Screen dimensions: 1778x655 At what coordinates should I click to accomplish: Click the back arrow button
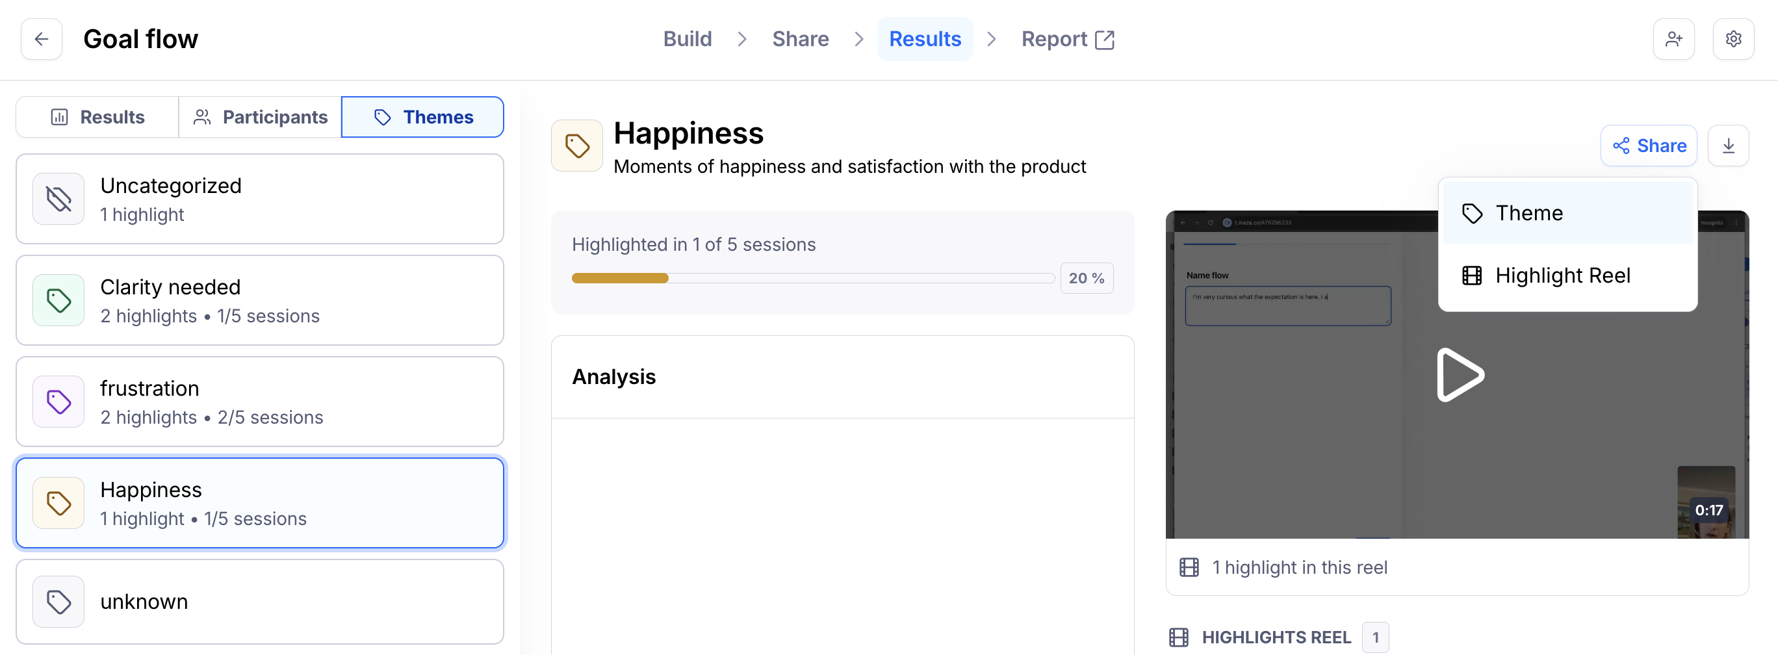click(42, 40)
